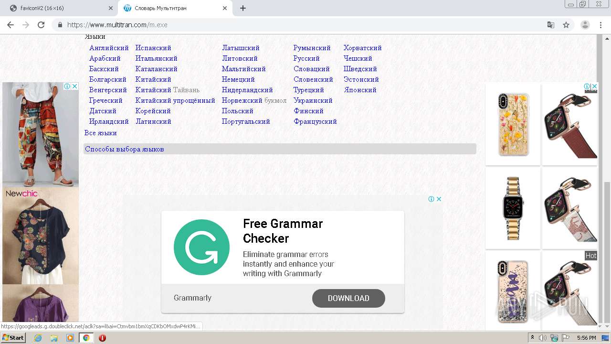Click the Action Center flag tray icon
The image size is (611, 344).
tap(566, 338)
